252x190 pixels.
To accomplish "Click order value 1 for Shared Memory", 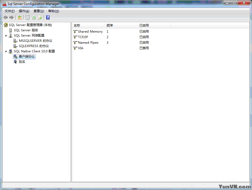I will [108, 32].
